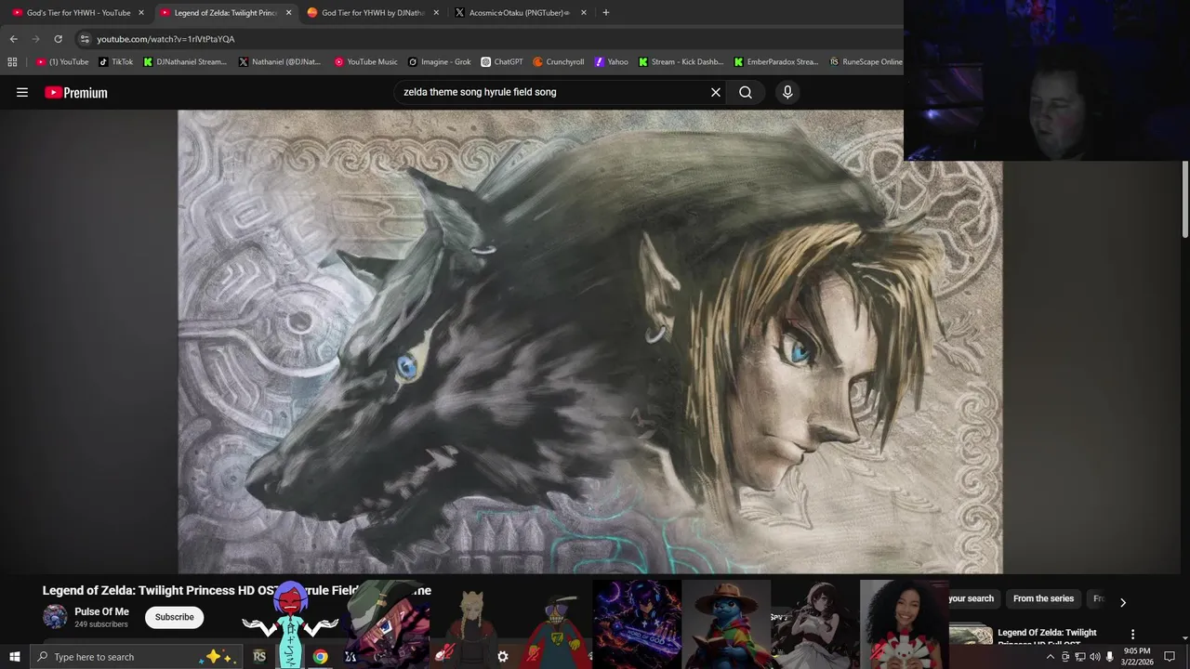Image resolution: width=1190 pixels, height=669 pixels.
Task: Open the 'Imagine - Grok' bookmark
Action: (x=440, y=62)
